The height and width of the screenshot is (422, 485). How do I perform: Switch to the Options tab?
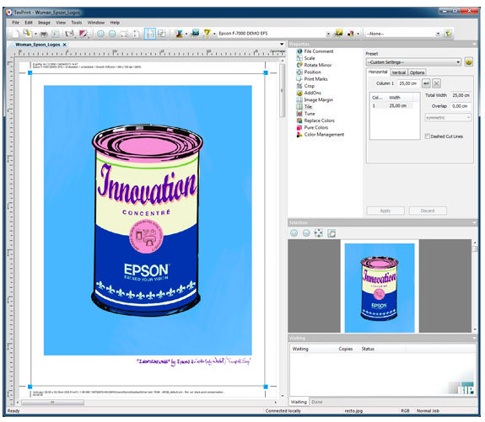pos(417,72)
